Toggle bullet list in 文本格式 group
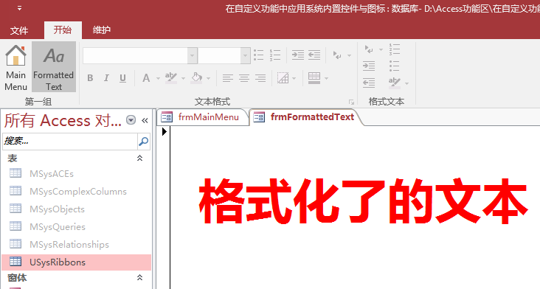The width and height of the screenshot is (540, 289). tap(259, 55)
